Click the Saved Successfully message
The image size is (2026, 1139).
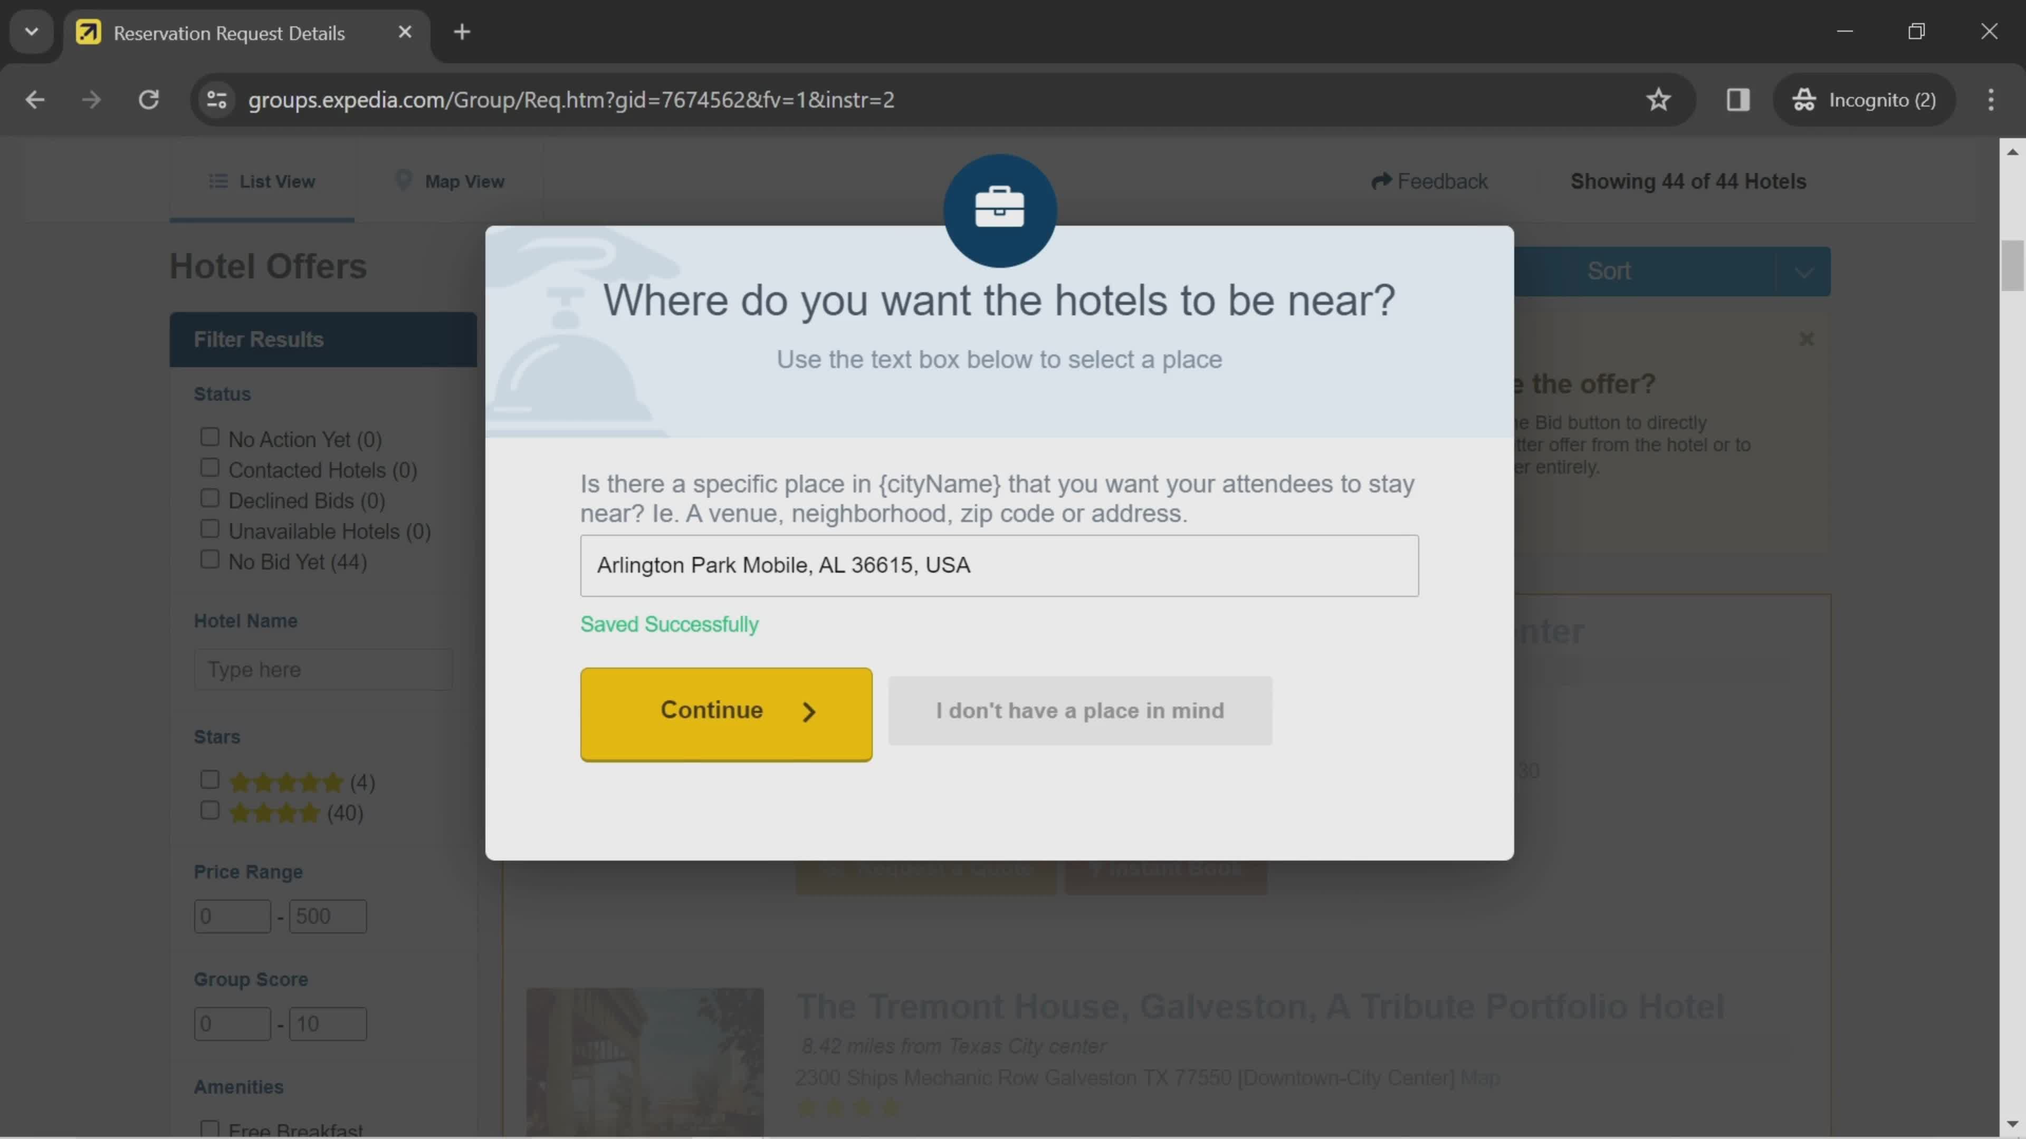670,624
